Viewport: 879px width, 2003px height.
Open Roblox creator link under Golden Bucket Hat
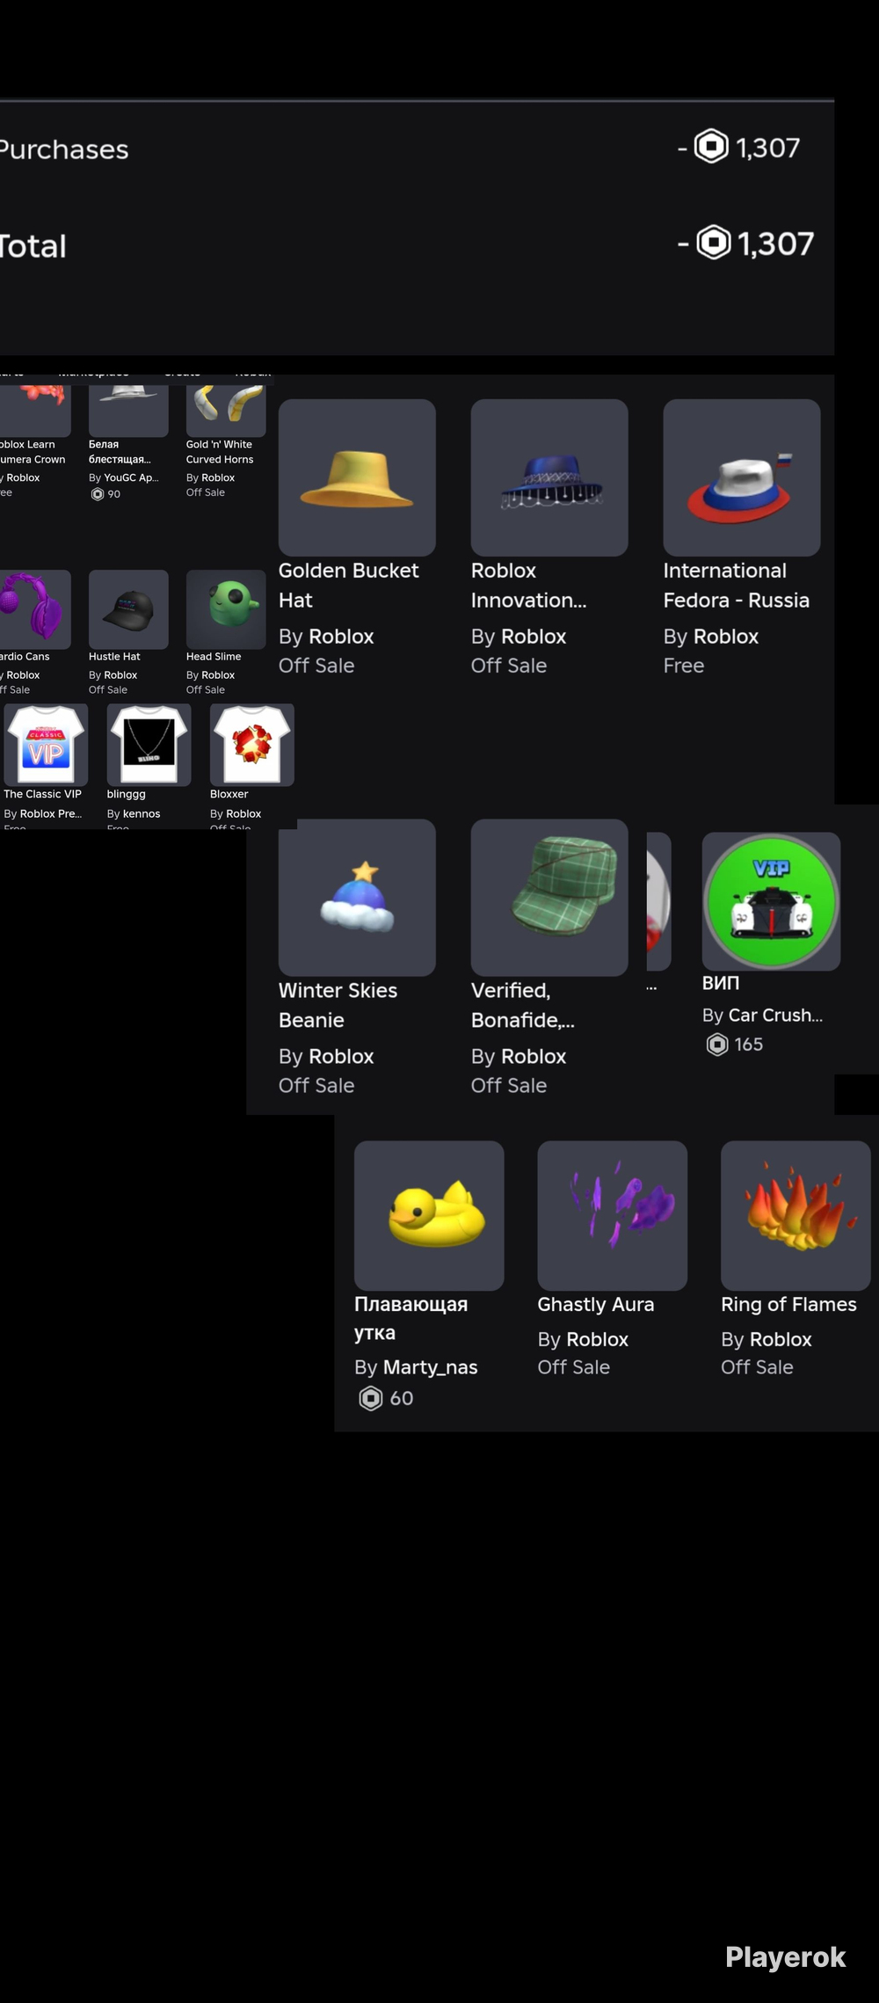pos(341,637)
